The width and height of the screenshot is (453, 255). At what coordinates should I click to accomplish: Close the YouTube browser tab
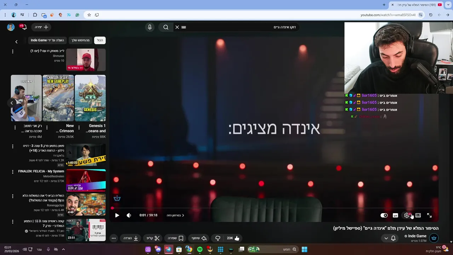[x=392, y=5]
